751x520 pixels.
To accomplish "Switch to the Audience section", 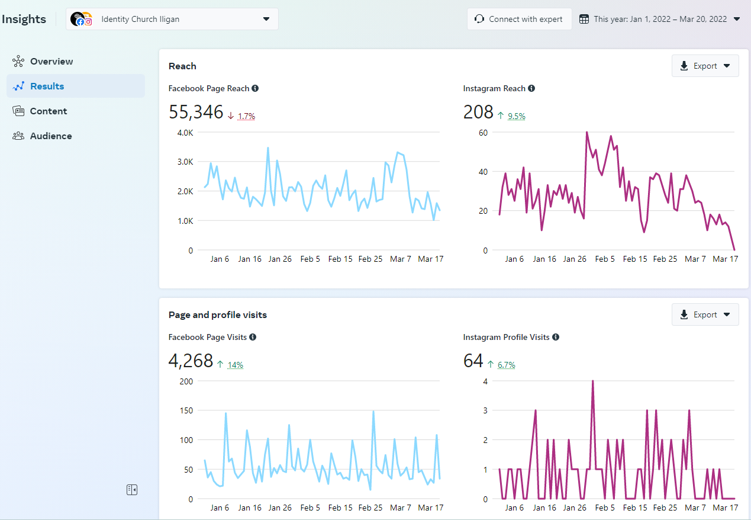I will [51, 136].
